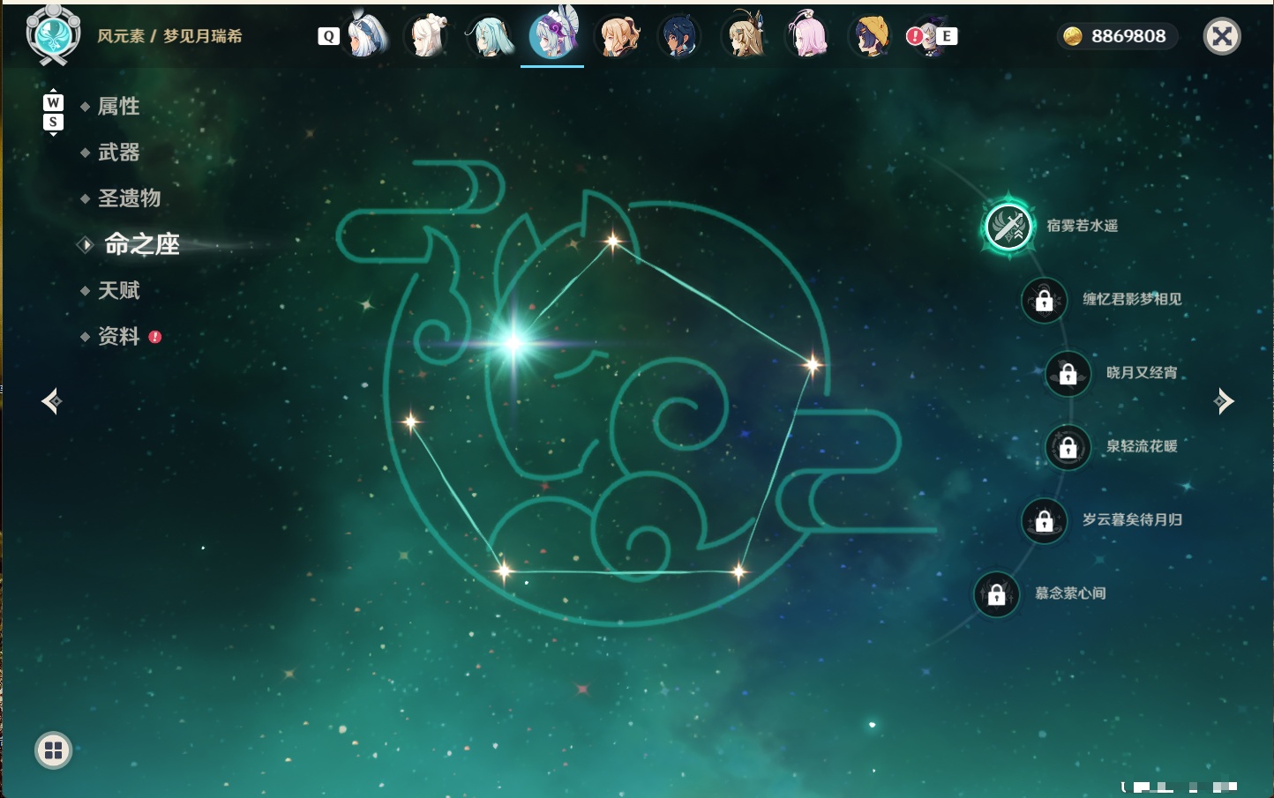Open the grid menu icon at bottom left

(x=53, y=750)
